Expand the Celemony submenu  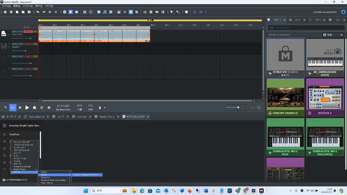pos(55,178)
